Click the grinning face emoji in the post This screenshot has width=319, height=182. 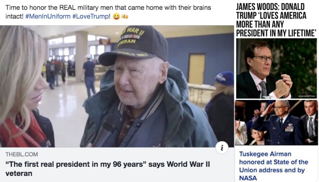pyautogui.click(x=116, y=16)
